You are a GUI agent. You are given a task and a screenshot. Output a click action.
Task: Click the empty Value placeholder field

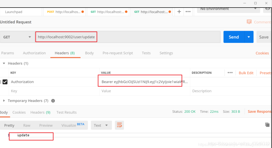pos(145,91)
